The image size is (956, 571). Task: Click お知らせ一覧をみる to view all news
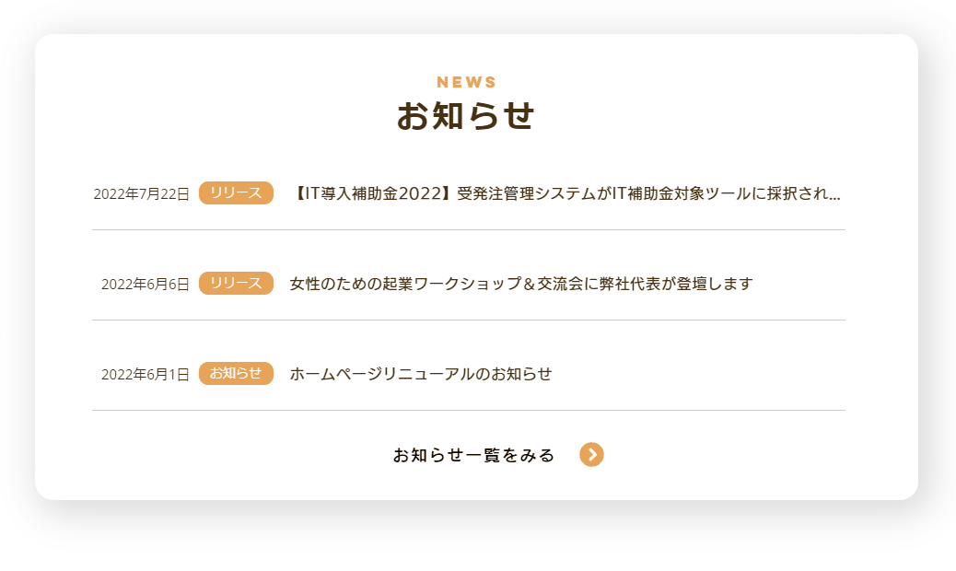pyautogui.click(x=472, y=454)
